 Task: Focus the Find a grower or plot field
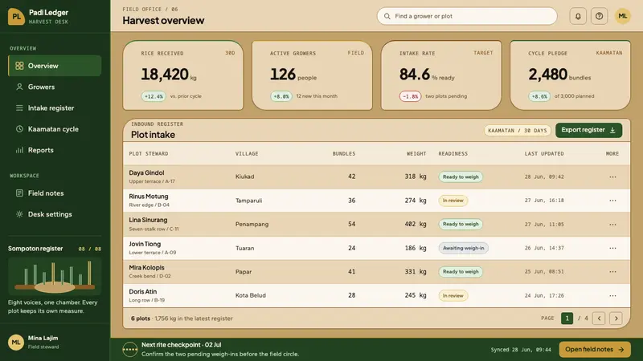[x=467, y=16]
